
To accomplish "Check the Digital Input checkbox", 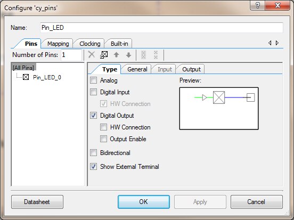I will [93, 92].
